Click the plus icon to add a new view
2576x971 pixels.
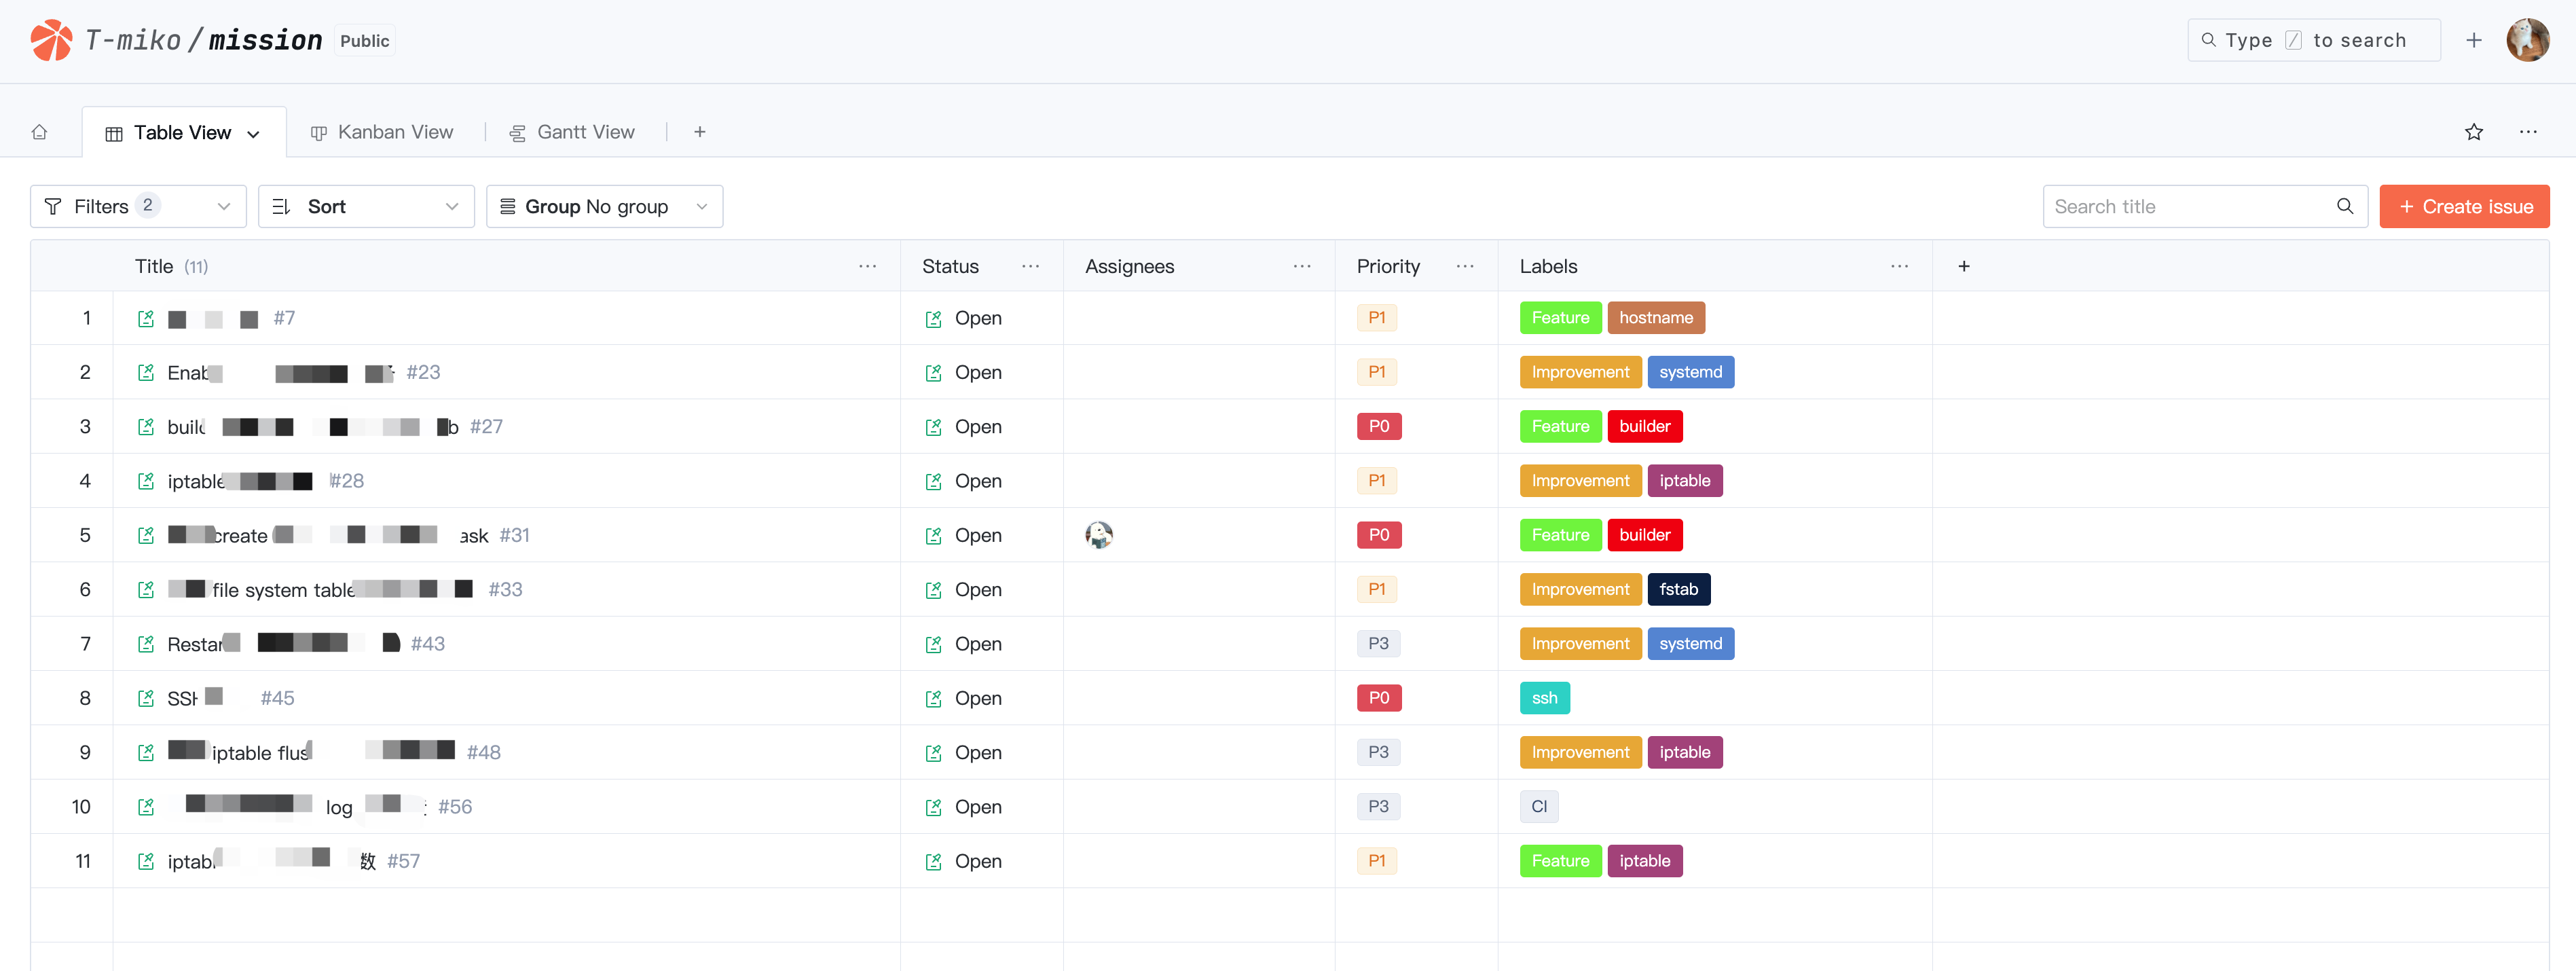[x=699, y=132]
